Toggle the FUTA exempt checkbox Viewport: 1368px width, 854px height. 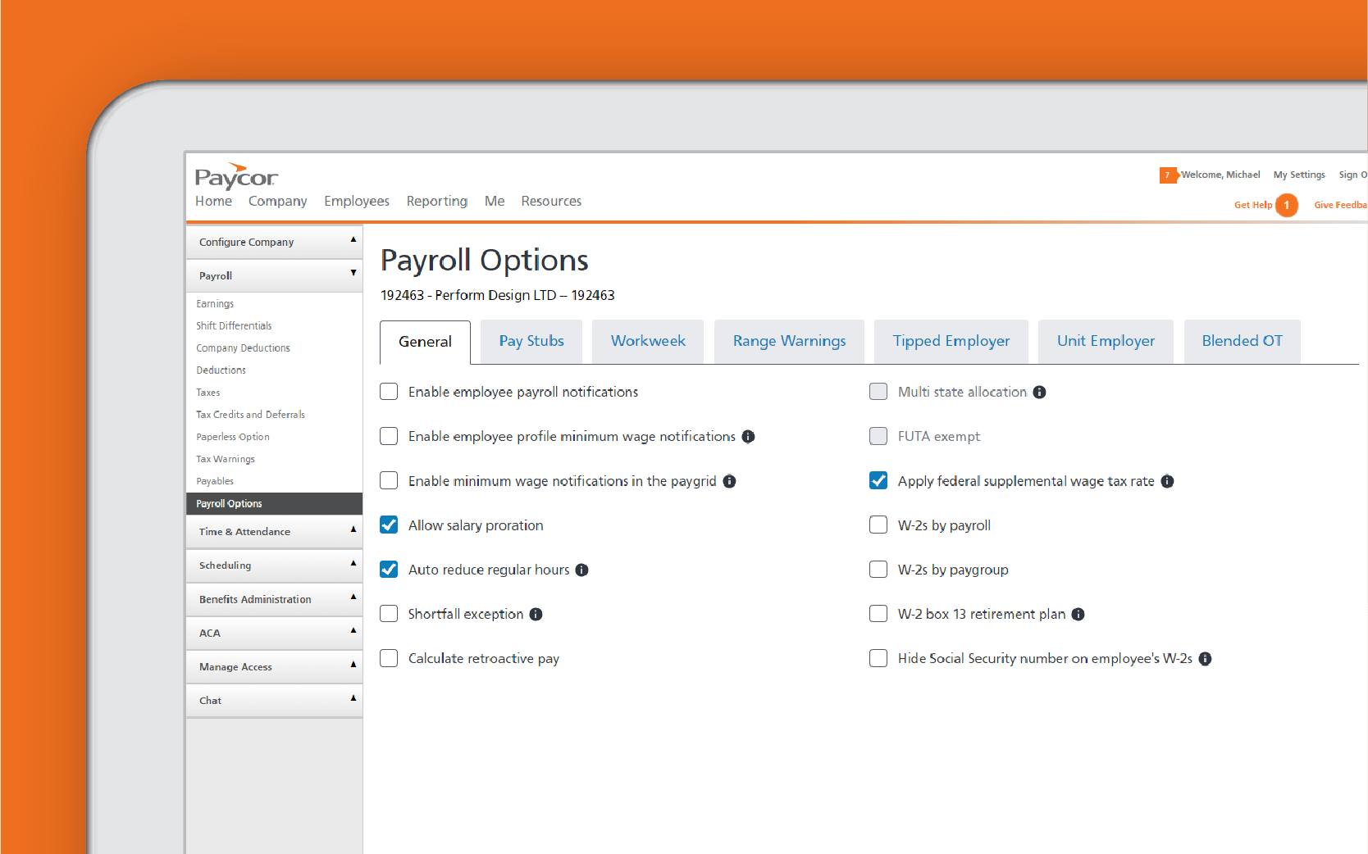click(x=878, y=436)
